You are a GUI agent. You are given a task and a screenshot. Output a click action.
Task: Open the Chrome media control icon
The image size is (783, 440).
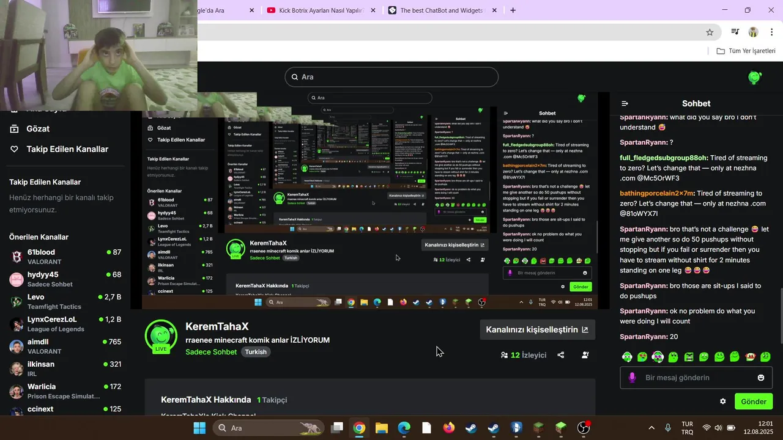(x=735, y=32)
